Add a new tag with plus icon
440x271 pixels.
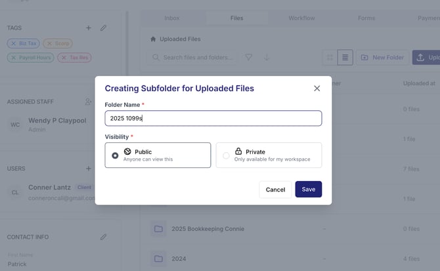89,28
